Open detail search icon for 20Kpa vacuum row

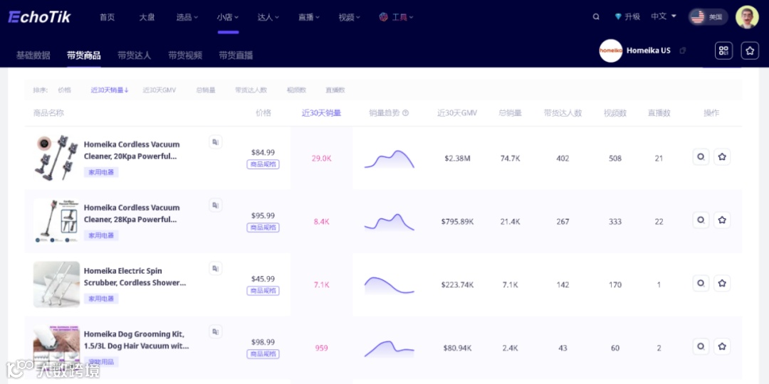(701, 156)
